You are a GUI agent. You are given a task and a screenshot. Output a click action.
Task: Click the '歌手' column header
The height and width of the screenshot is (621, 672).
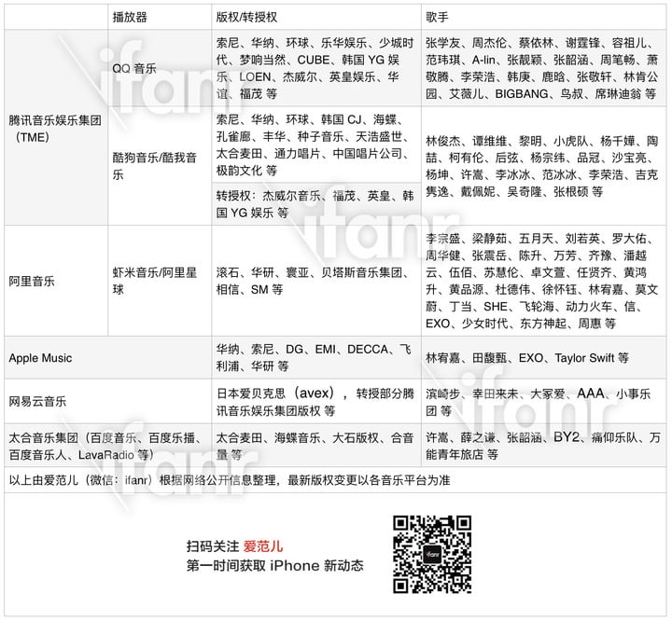click(543, 17)
